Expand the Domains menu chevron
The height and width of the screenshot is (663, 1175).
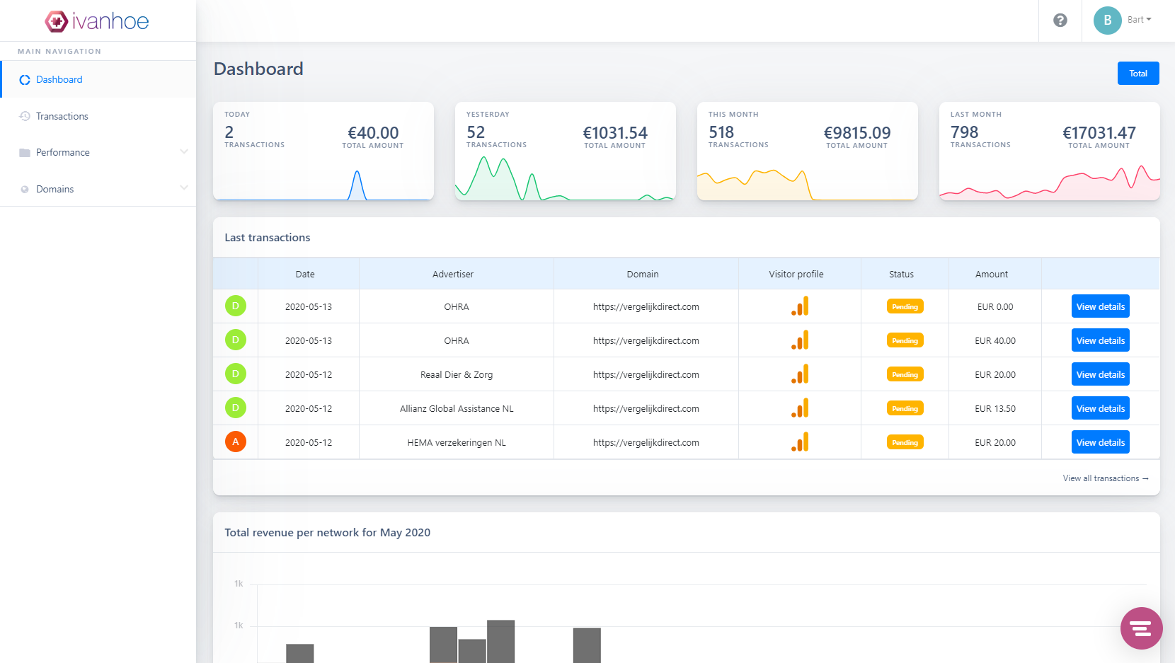click(x=184, y=188)
